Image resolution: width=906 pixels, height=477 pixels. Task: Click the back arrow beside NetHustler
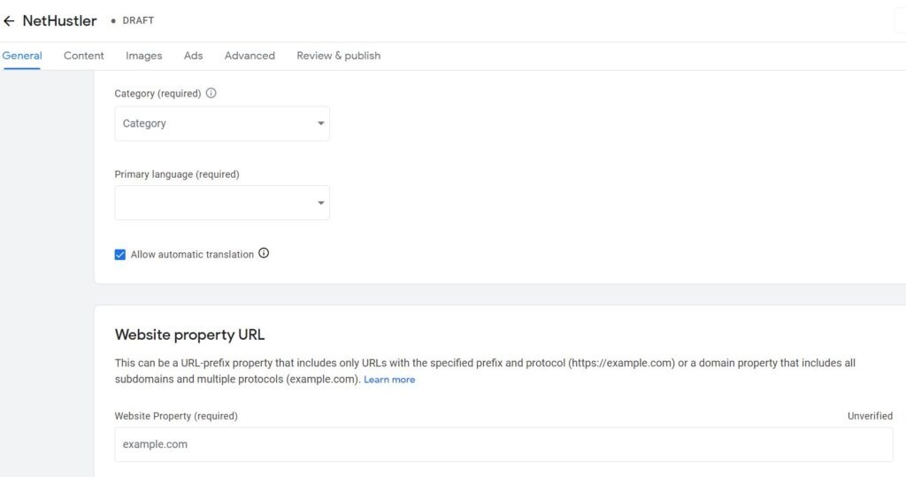tap(9, 21)
